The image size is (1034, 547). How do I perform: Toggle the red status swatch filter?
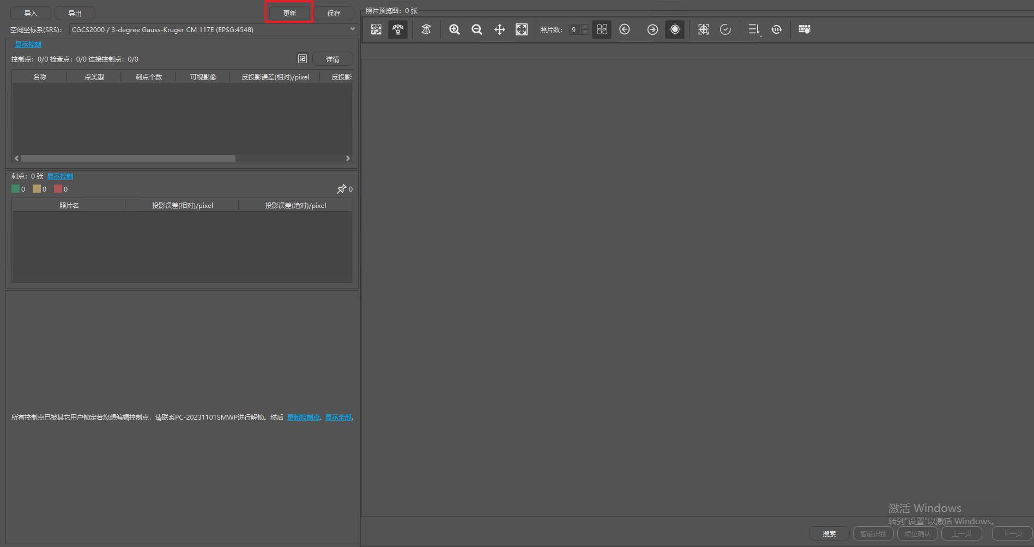coord(58,189)
